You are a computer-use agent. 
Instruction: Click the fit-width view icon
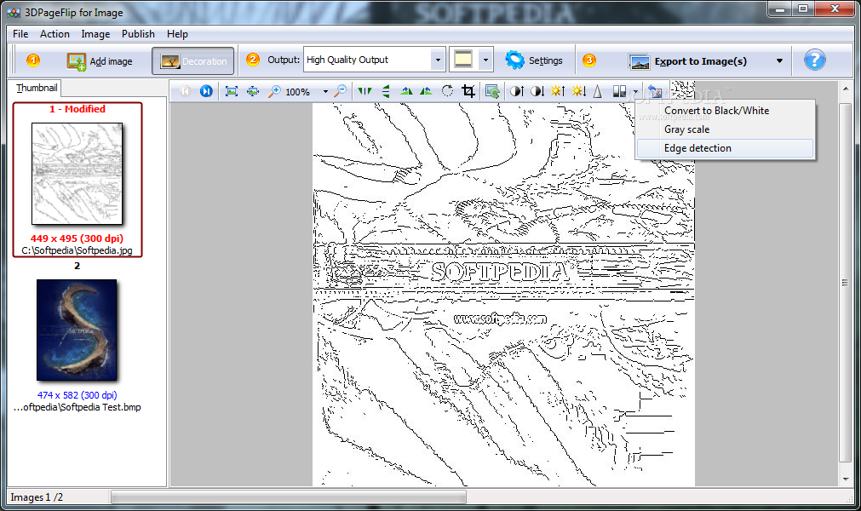point(253,91)
